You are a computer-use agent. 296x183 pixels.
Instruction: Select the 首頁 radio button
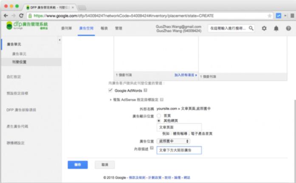(x=159, y=115)
